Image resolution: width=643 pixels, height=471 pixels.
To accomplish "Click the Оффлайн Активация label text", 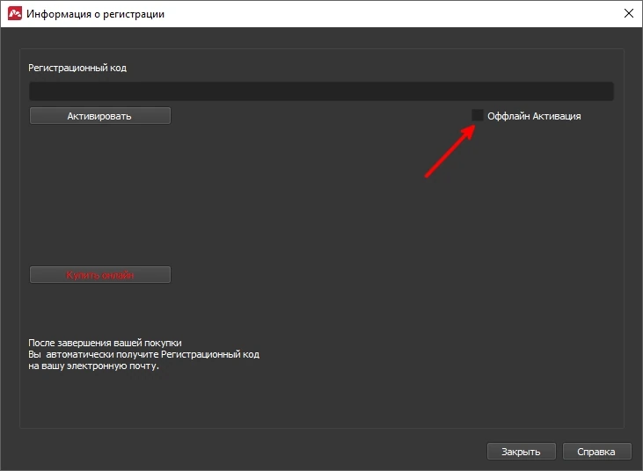I will point(534,116).
